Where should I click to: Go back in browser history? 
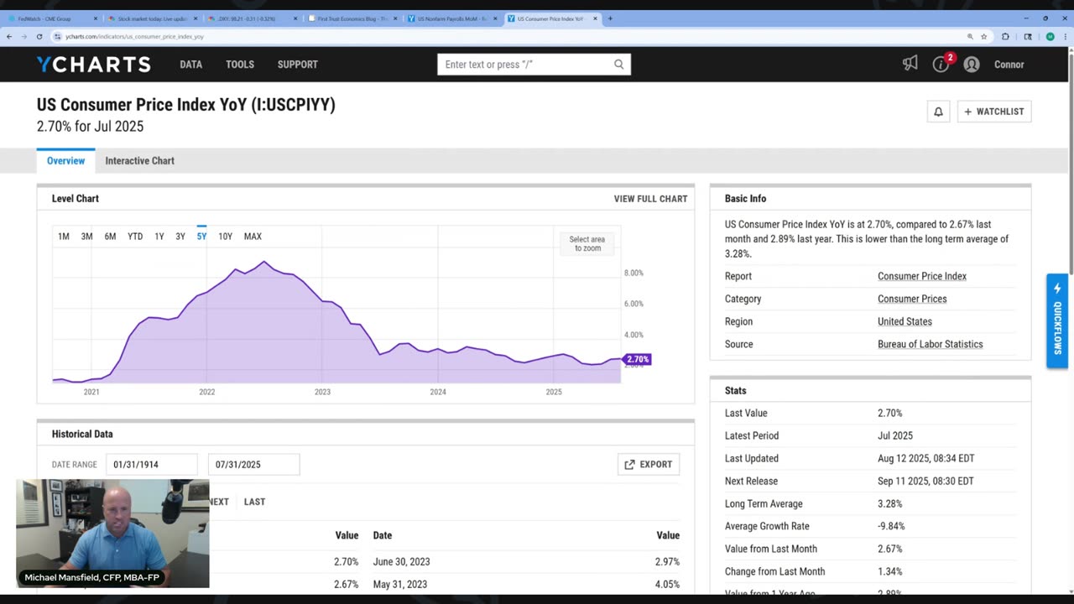point(9,36)
